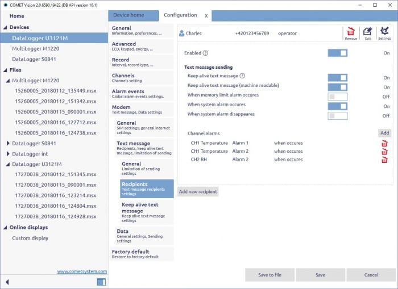
Task: Toggle the system alarm disappears switch
Action: point(337,116)
